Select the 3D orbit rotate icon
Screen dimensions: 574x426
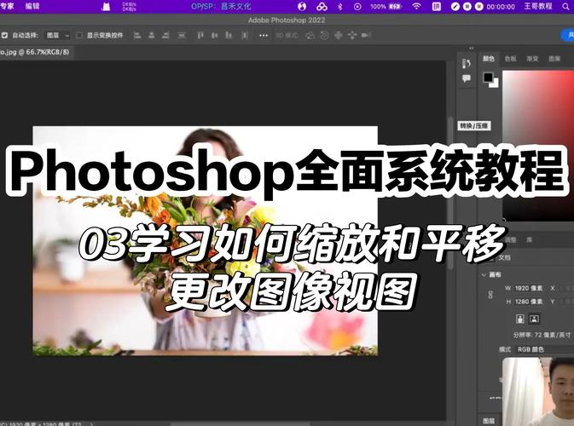310,35
